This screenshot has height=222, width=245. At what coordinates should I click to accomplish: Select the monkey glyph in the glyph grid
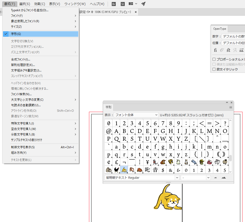click(x=108, y=170)
